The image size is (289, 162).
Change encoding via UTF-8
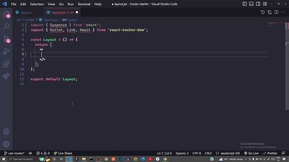(197, 153)
